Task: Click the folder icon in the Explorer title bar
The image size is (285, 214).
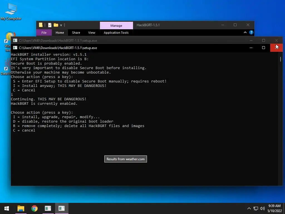Action: point(41,25)
